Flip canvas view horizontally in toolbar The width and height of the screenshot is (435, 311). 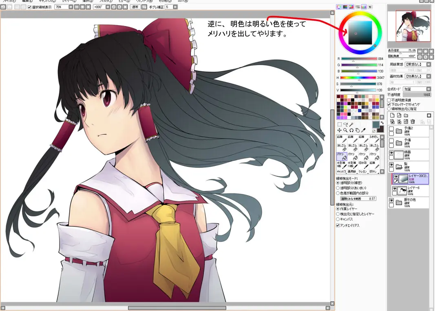coord(144,7)
